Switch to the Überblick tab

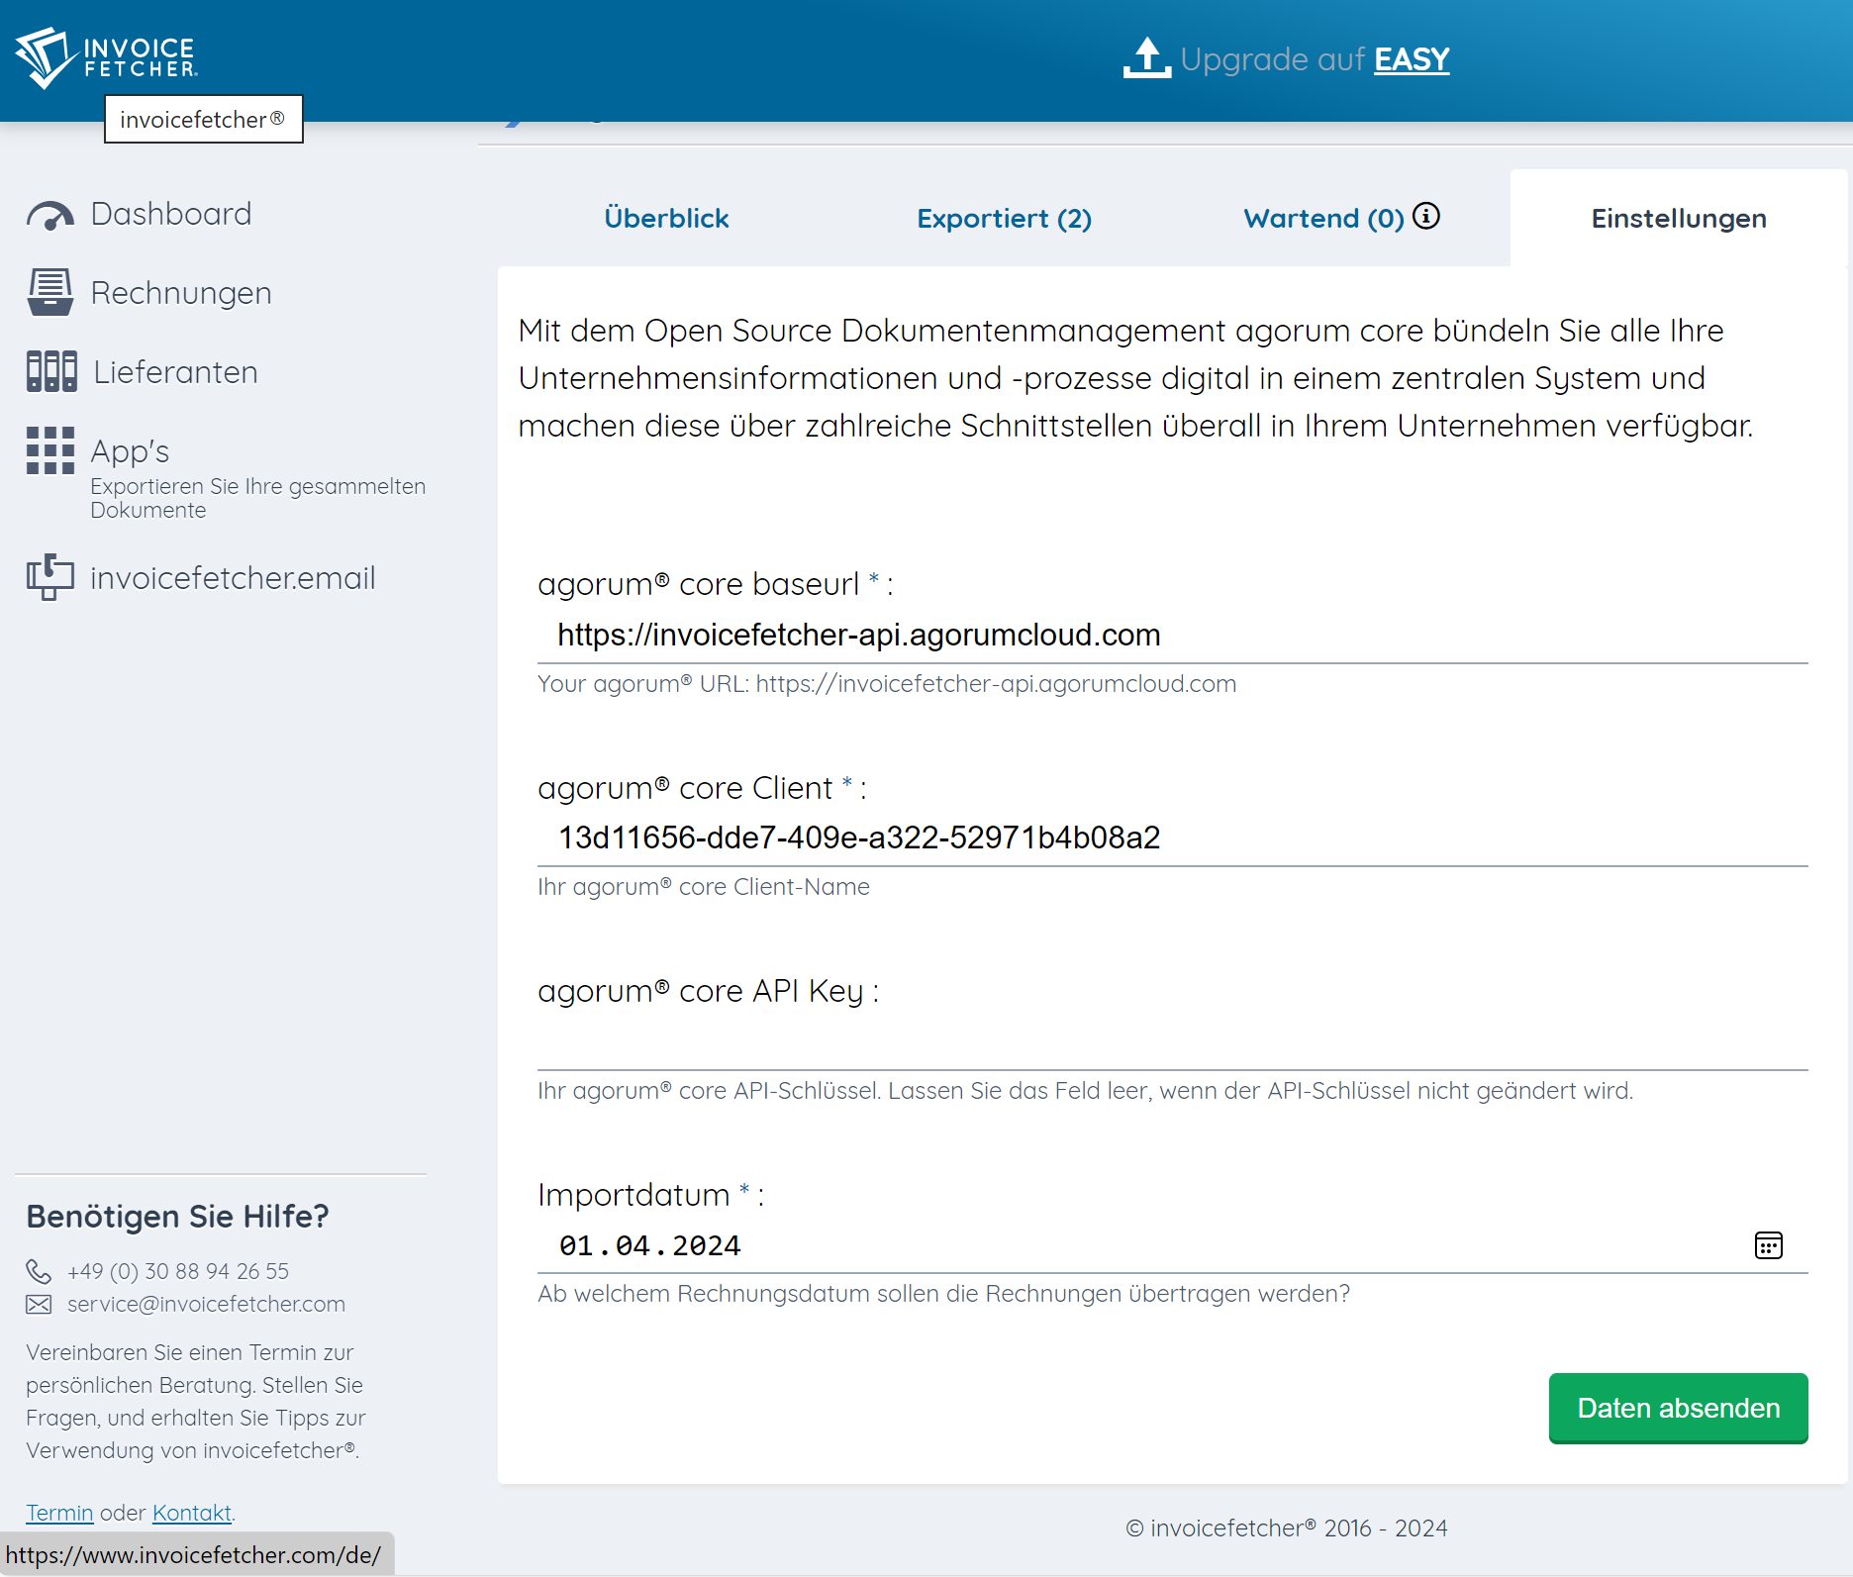coord(666,219)
